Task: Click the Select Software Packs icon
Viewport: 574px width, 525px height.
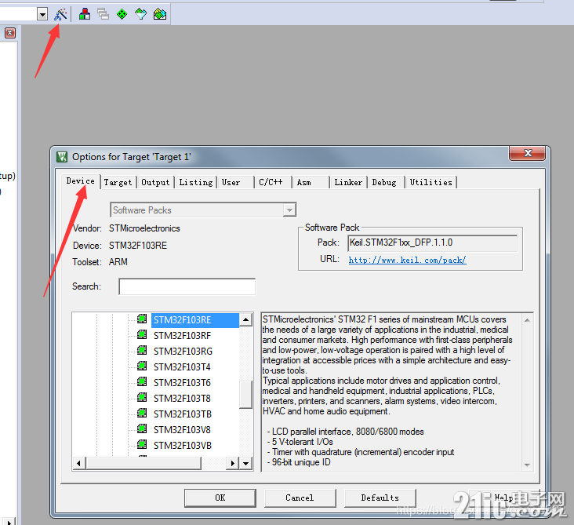Action: coord(141,14)
